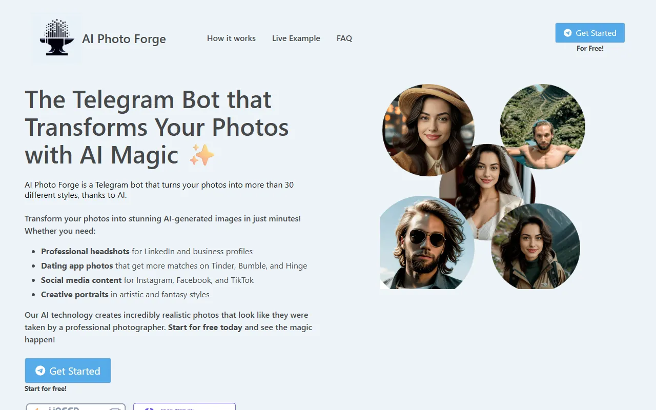Image resolution: width=656 pixels, height=410 pixels.
Task: Open the woman in hiking jacket photo
Action: [x=536, y=246]
